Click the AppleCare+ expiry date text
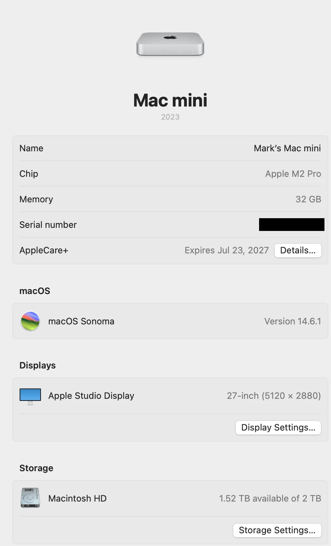331x546 pixels. [227, 250]
